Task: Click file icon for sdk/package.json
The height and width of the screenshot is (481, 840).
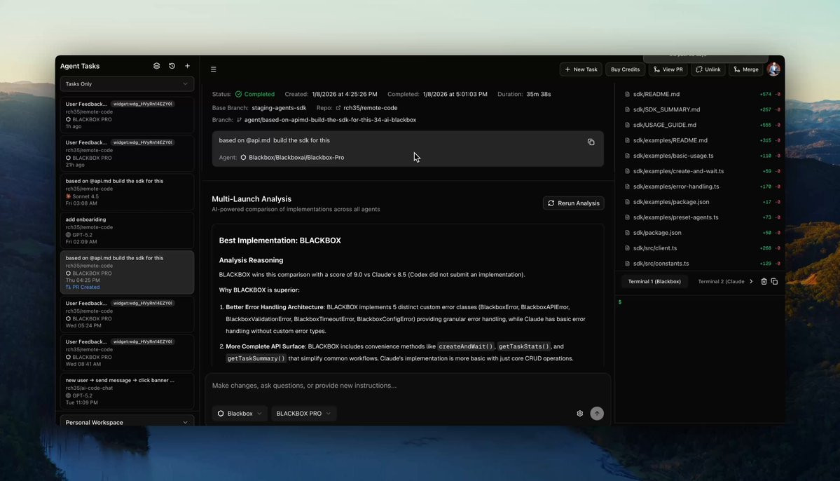Action: [x=627, y=233]
